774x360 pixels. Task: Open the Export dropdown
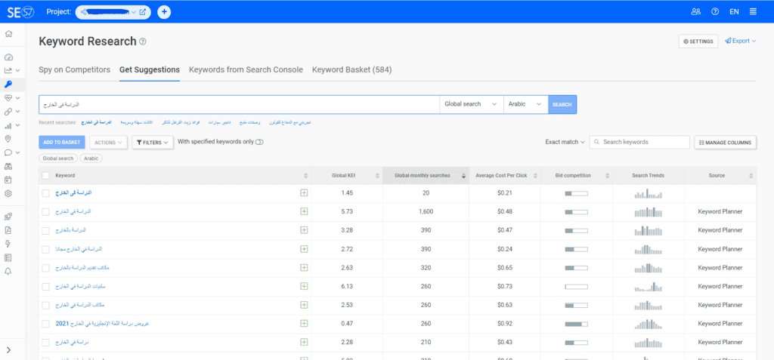[x=741, y=41]
